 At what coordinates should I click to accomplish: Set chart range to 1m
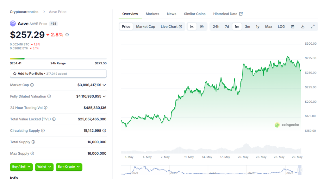[x=237, y=27]
